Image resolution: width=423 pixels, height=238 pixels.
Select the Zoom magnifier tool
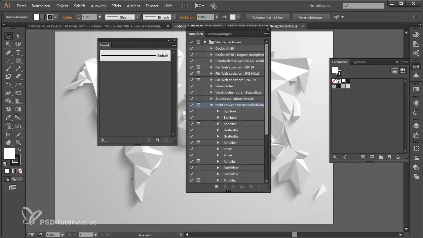[x=18, y=142]
